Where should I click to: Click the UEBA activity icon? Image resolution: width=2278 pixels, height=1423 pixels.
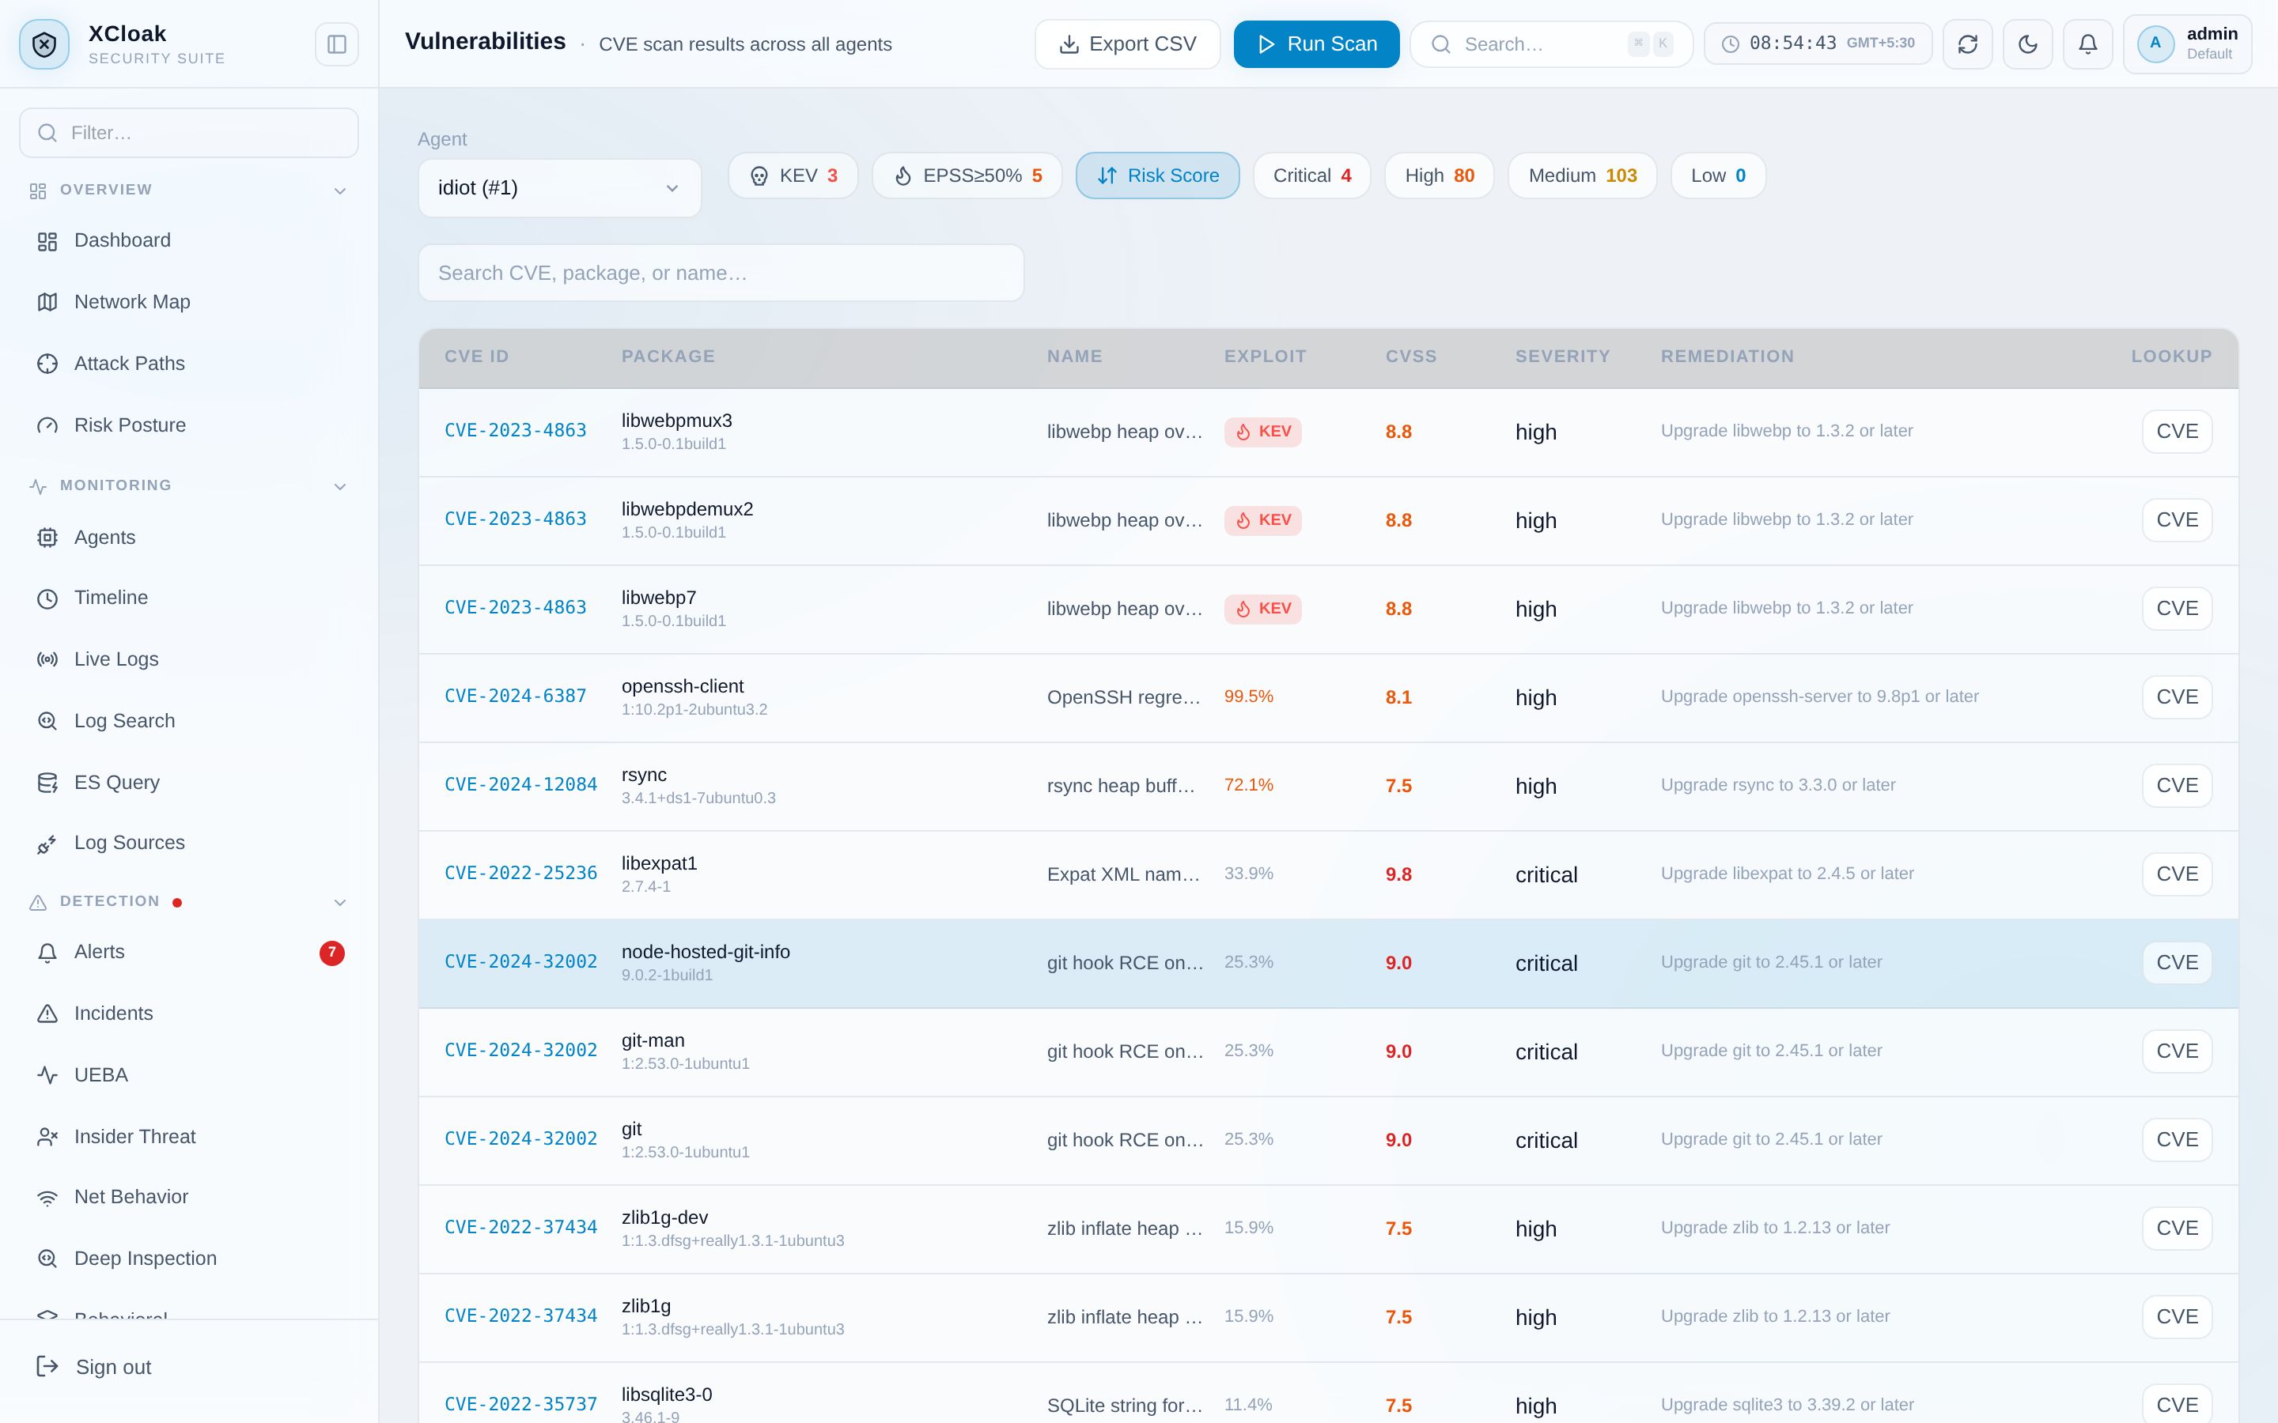click(x=47, y=1075)
